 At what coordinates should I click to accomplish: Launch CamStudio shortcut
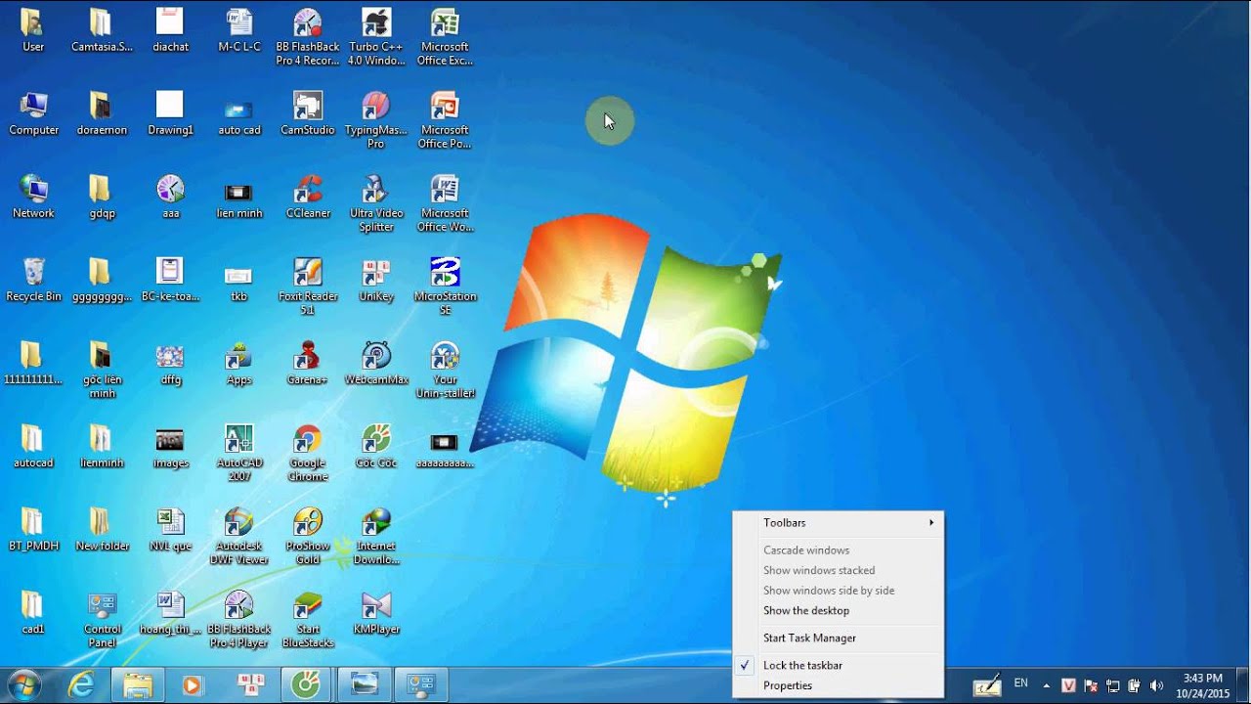tap(308, 114)
